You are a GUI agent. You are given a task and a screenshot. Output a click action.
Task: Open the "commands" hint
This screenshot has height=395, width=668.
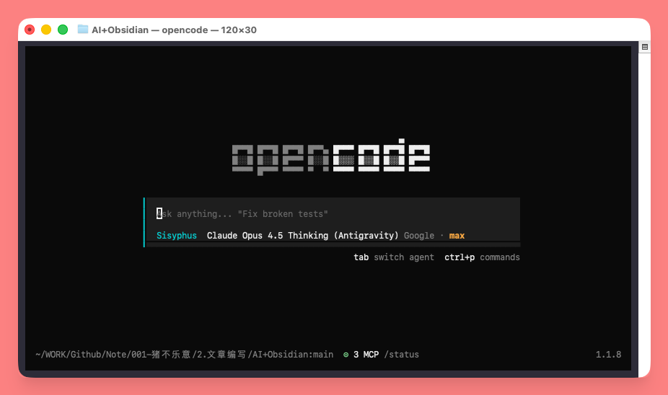coord(500,257)
